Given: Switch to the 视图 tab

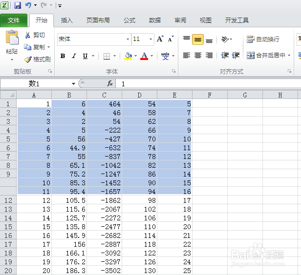Looking at the screenshot, I should tap(205, 20).
